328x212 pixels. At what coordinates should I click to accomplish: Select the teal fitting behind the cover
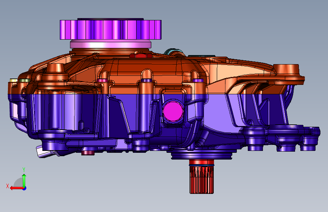click(x=174, y=52)
